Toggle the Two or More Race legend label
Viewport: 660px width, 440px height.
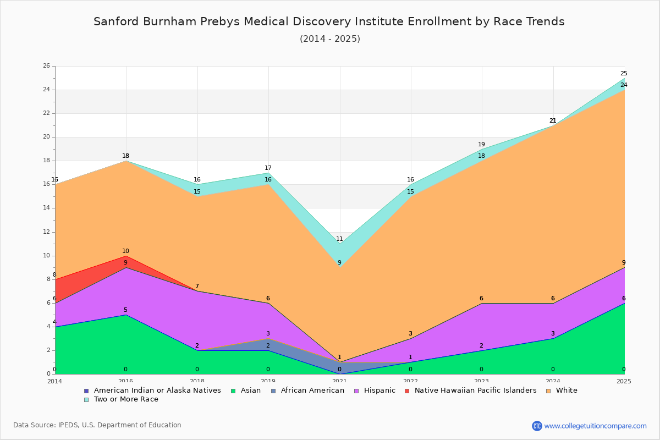126,399
